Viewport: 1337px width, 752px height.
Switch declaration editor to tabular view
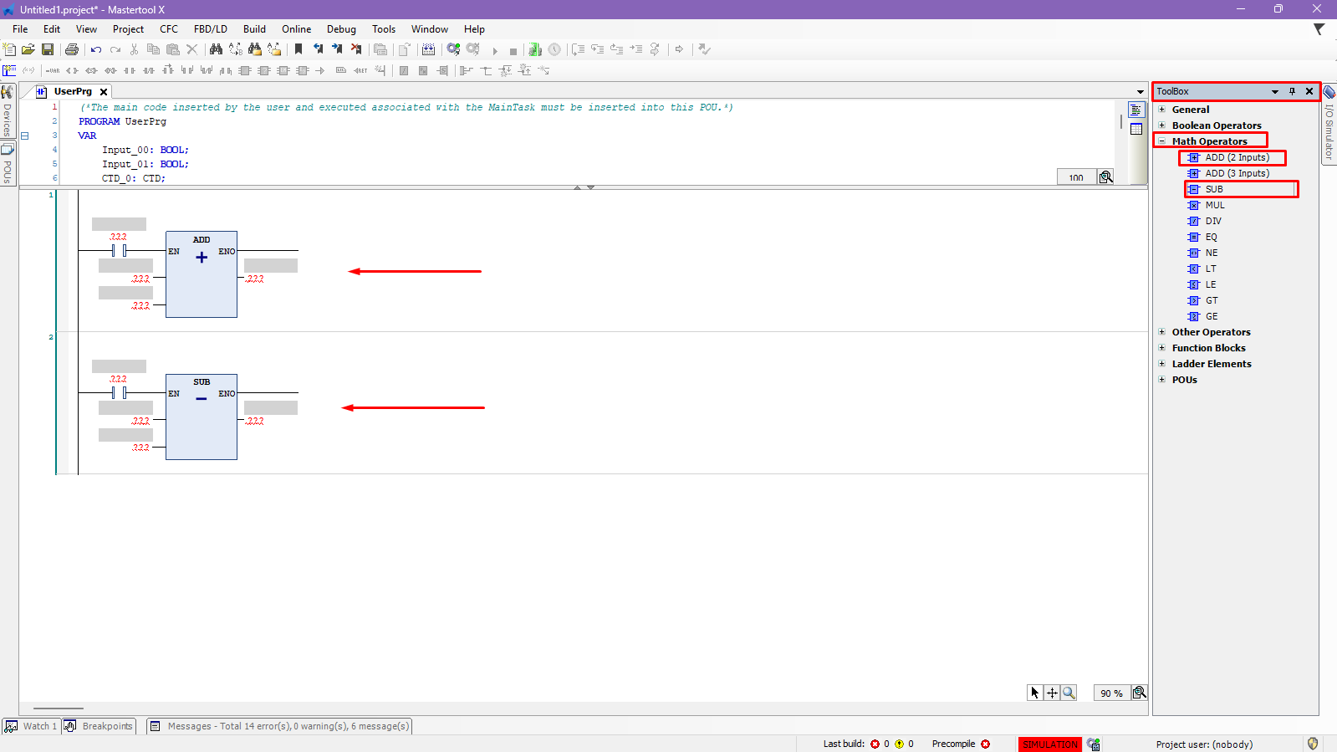tap(1135, 129)
